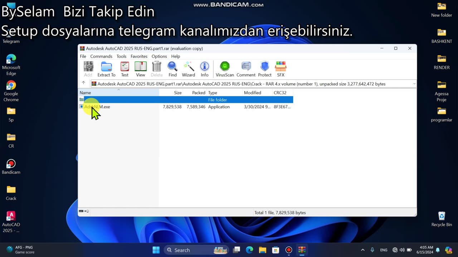Open the Google Chrome desktop icon

[x=11, y=91]
